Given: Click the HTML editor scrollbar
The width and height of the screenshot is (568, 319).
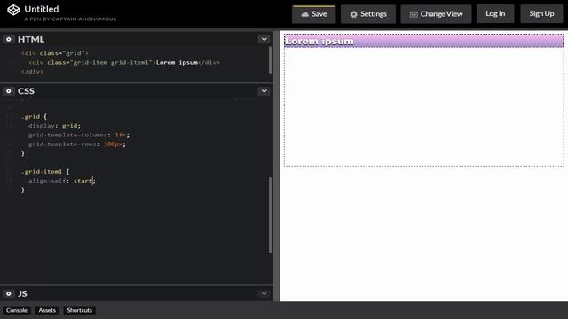Looking at the screenshot, I should click(270, 60).
